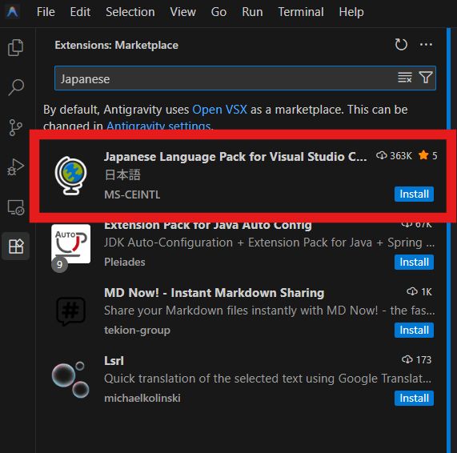
Task: Click the Pleiades publisher name
Action: (x=124, y=262)
